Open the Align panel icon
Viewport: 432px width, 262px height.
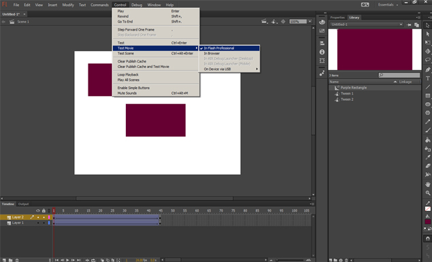click(322, 44)
